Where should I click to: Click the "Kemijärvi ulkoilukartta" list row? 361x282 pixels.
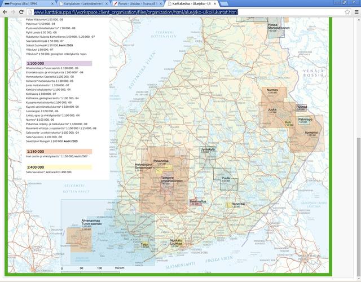48,90
